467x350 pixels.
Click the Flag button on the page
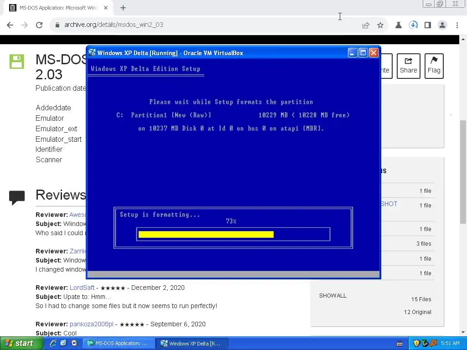click(x=434, y=66)
